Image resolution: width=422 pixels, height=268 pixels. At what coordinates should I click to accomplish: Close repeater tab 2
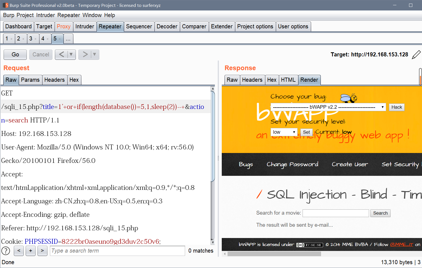click(x=23, y=39)
